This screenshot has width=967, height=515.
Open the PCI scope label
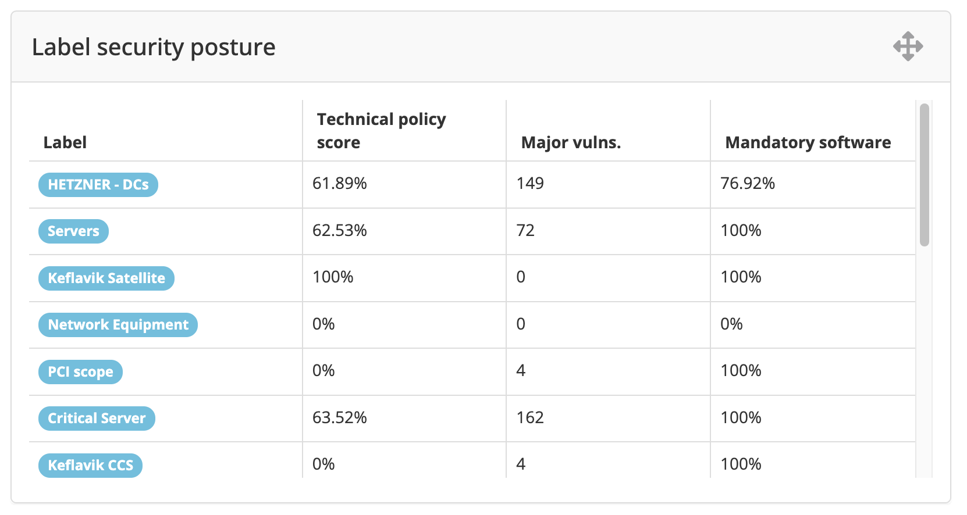[x=80, y=372]
